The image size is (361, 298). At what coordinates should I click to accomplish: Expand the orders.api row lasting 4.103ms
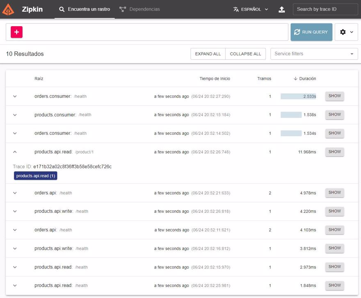[15, 230]
